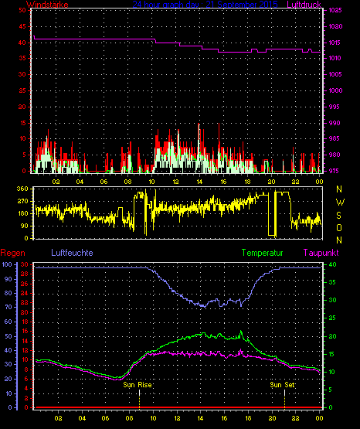This screenshot has width=360, height=429.
Task: Click the green Temperatur legend label
Action: (x=263, y=253)
